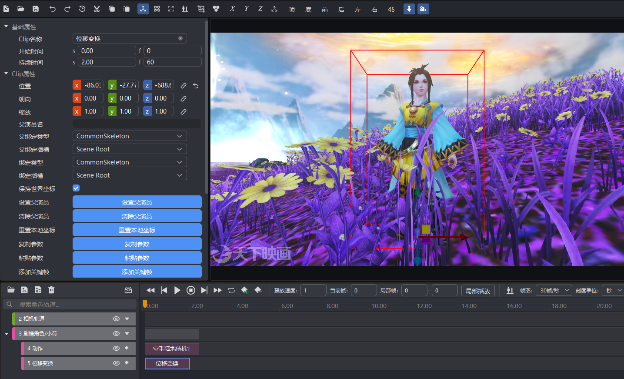Toggle the blue camera button

(x=423, y=9)
